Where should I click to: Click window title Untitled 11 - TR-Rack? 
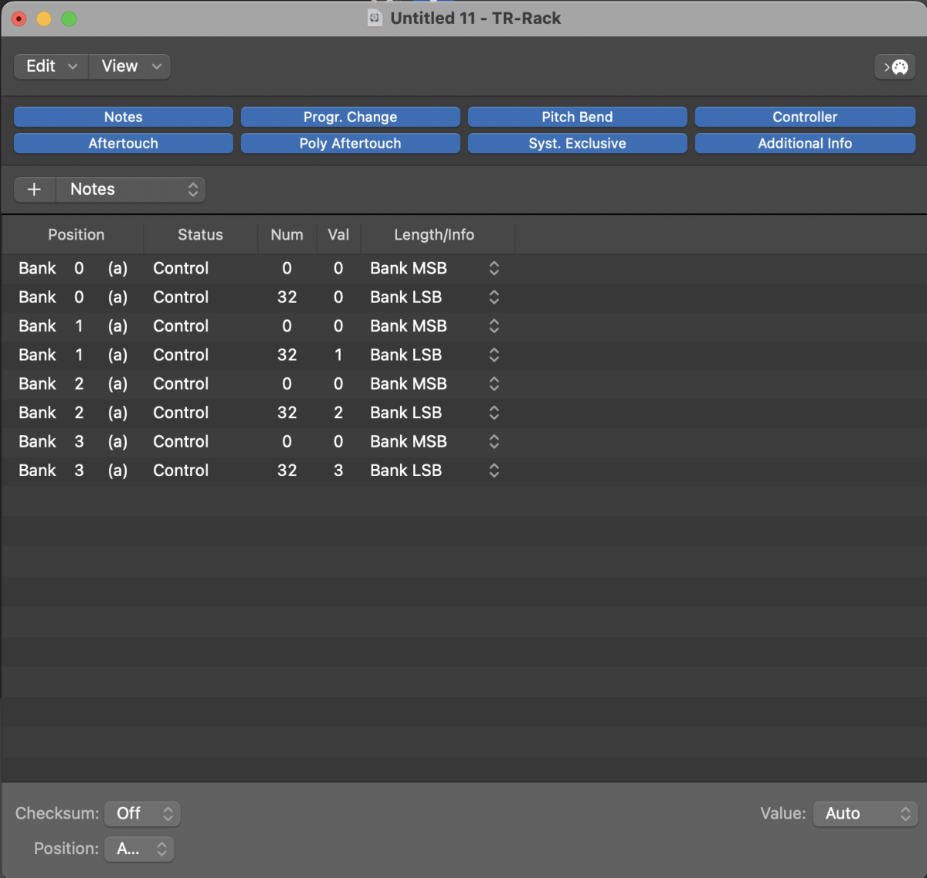coord(476,18)
